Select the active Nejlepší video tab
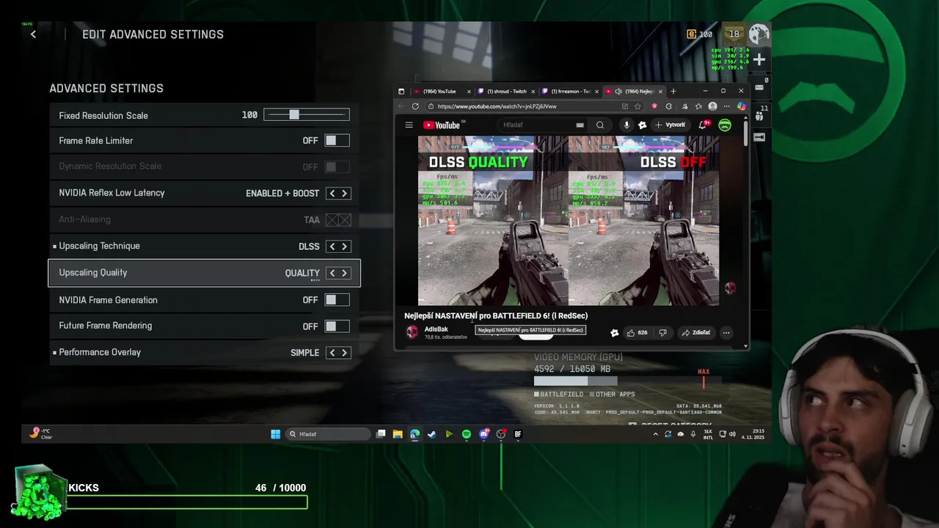The image size is (939, 528). click(635, 92)
